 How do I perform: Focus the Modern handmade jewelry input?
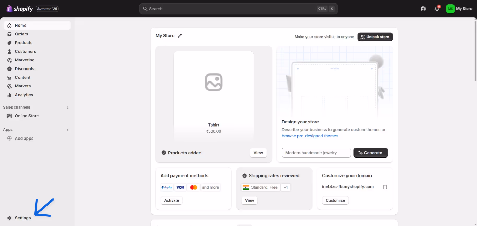316,153
